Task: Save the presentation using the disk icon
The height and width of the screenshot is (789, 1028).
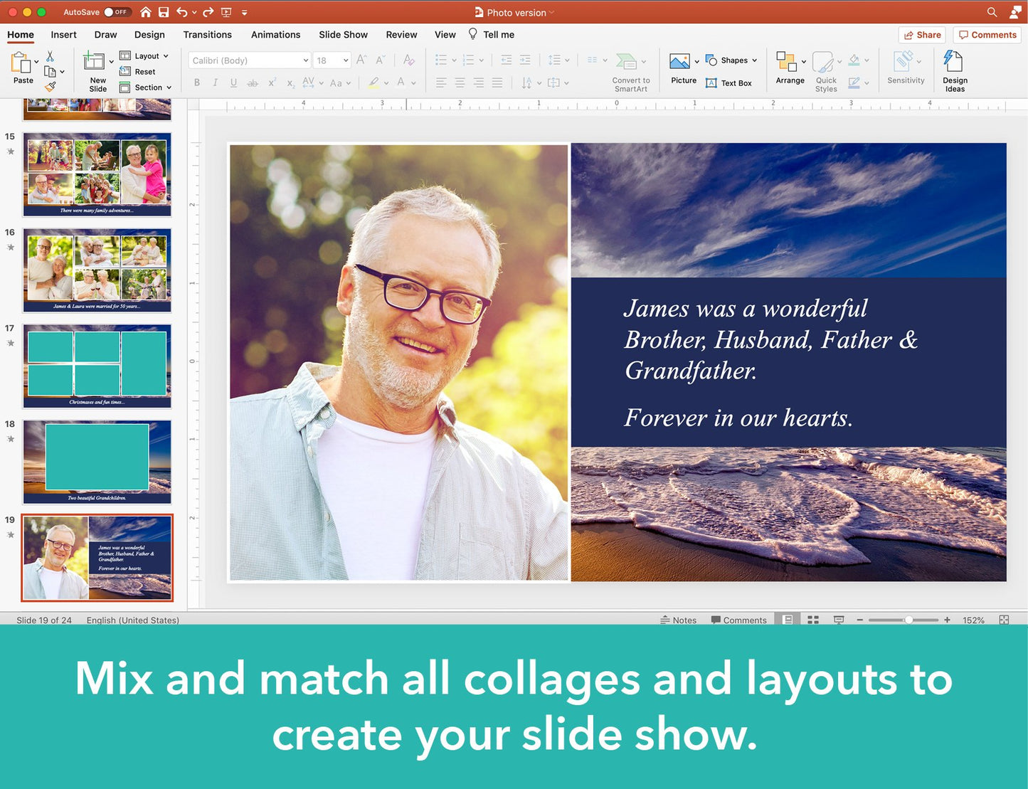Action: pyautogui.click(x=164, y=12)
